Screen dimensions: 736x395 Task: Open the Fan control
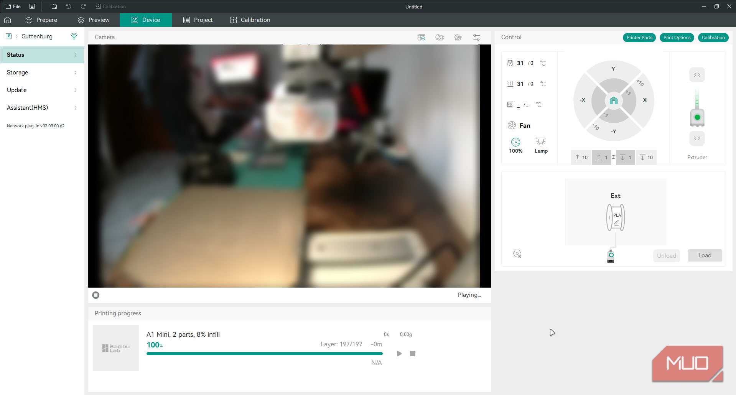point(519,125)
